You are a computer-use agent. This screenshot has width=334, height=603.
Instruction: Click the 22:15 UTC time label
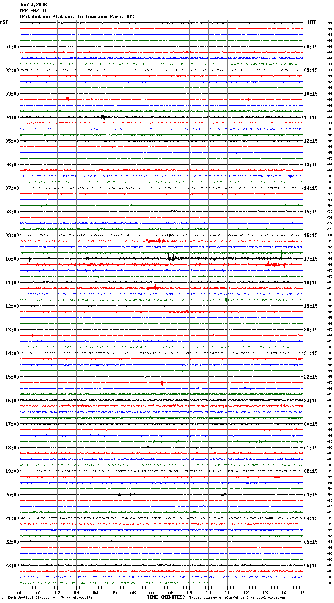311,377
